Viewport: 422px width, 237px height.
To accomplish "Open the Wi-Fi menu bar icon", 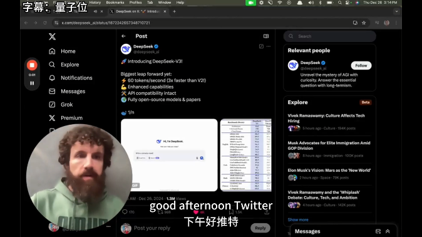I will click(x=280, y=3).
